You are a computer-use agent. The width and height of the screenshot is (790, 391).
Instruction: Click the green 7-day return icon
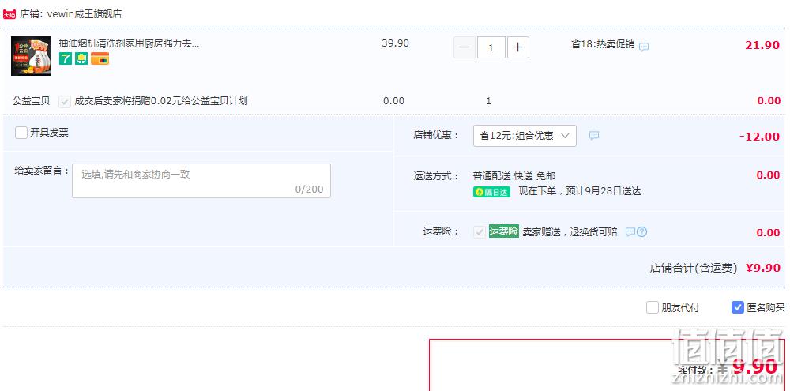click(66, 59)
